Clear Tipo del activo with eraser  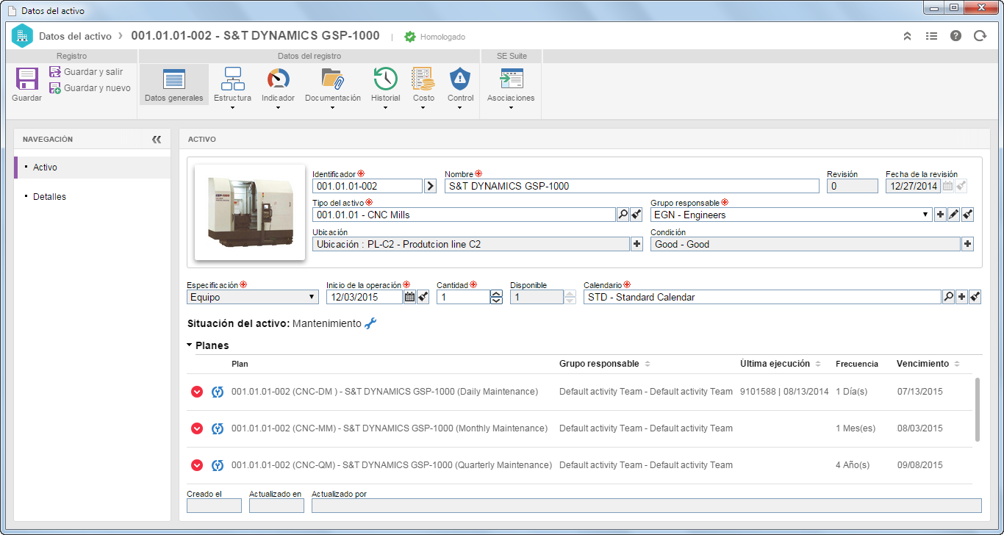pyautogui.click(x=637, y=215)
